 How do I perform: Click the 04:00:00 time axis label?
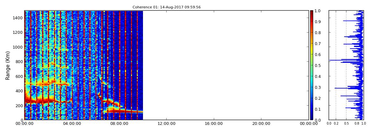[x=72, y=124]
